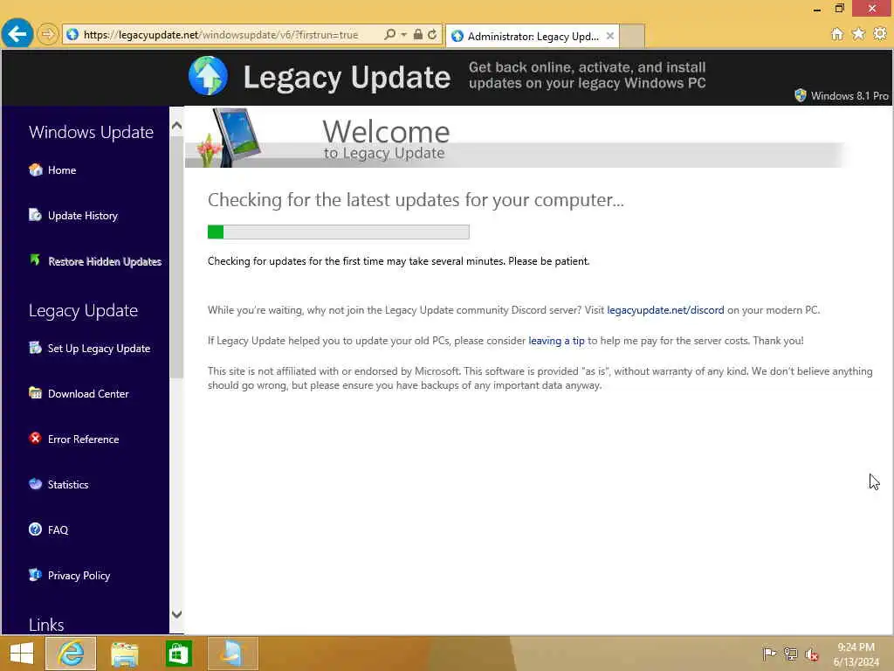Click Internet Explorer on the taskbar
Image resolution: width=894 pixels, height=671 pixels.
tap(71, 654)
